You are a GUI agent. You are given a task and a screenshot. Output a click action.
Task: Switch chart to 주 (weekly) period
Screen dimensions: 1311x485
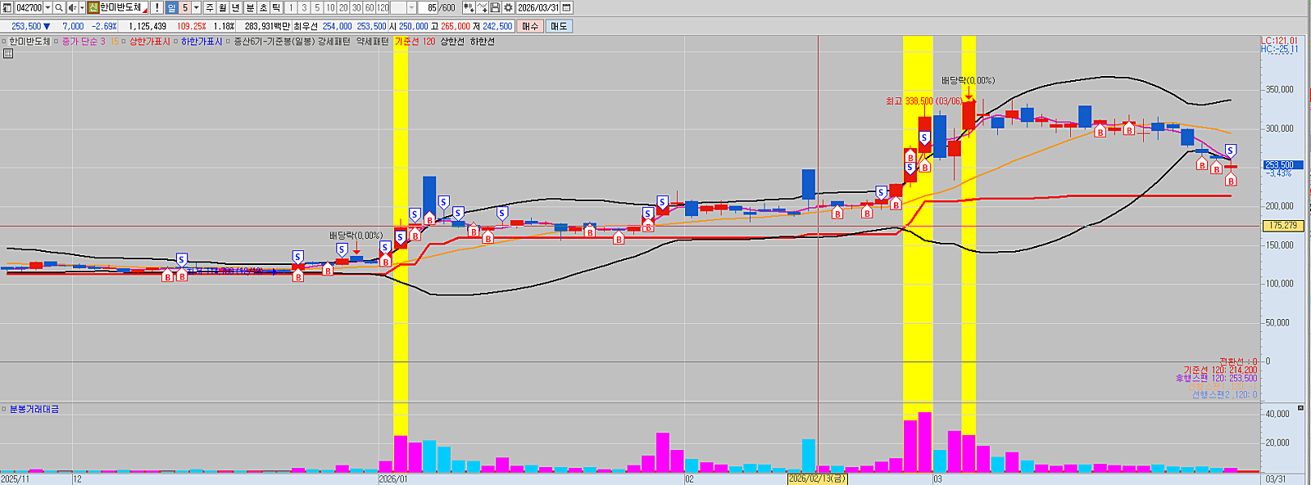[x=210, y=7]
